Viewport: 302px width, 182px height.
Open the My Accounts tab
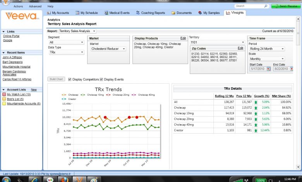[x=58, y=13]
